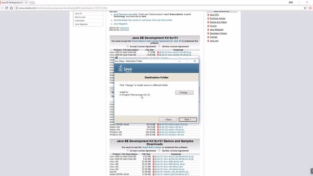
Task: Open the Oracle BSD License link
Action: [151, 147]
